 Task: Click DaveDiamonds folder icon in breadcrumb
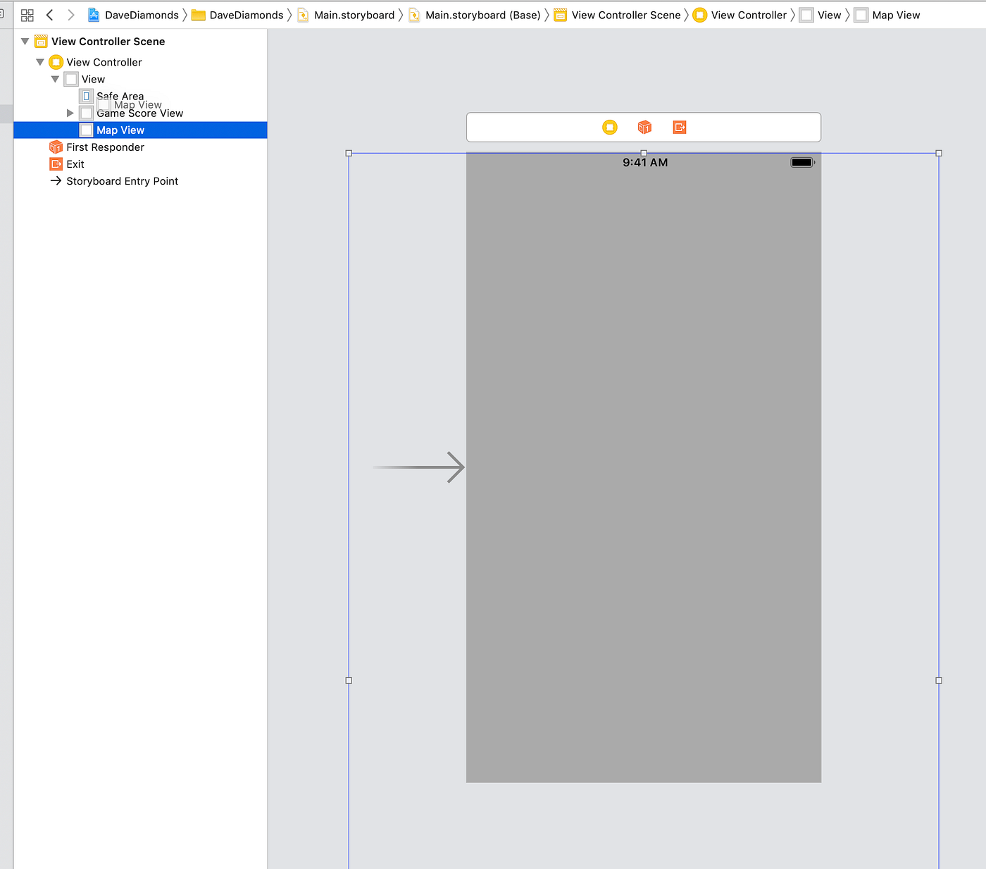199,15
